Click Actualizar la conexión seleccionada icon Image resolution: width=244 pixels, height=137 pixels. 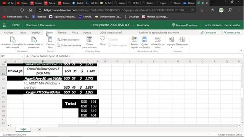click(x=13, y=40)
